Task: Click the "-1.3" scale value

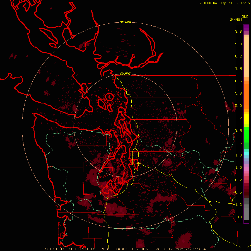Action: (x=237, y=205)
